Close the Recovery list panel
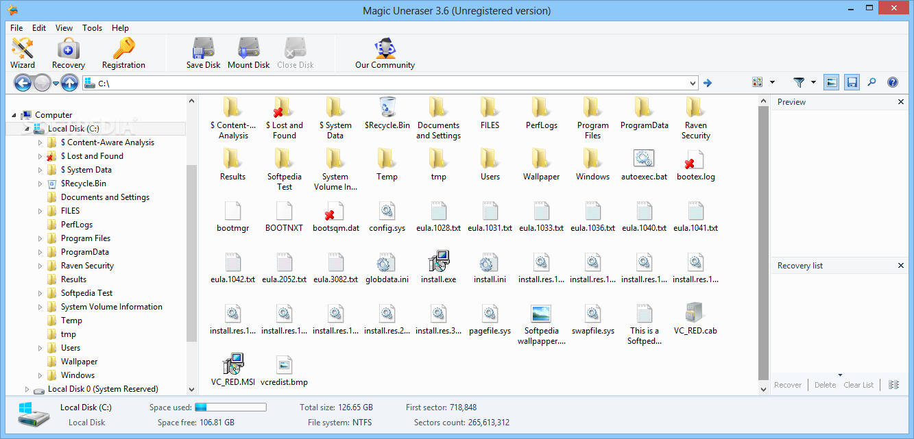Screen dimensions: 914x439 pos(901,266)
